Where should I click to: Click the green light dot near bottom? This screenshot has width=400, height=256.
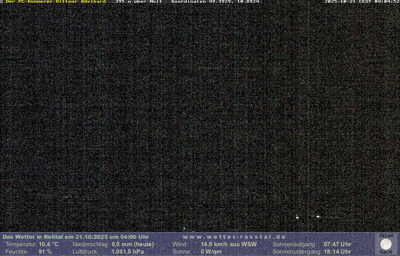point(184,228)
